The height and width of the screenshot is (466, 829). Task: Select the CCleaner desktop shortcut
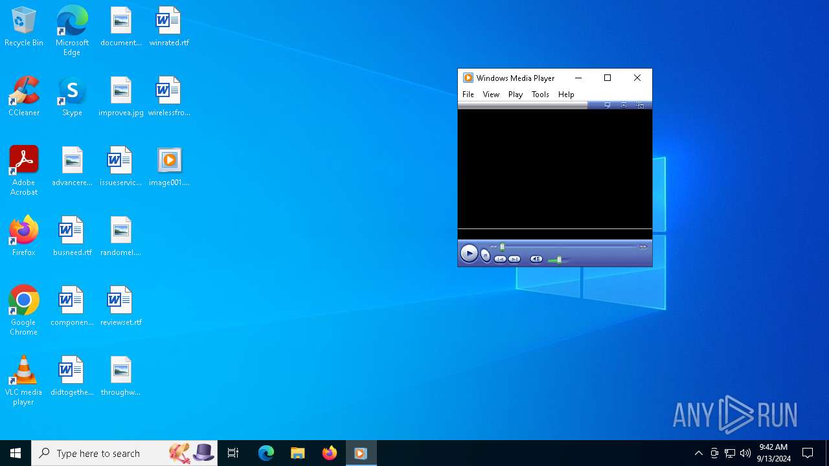point(24,97)
